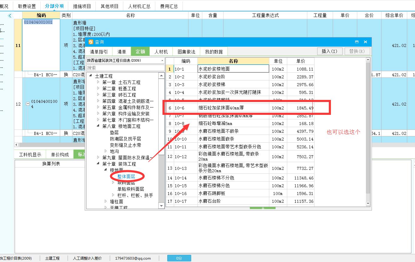Open the 陕西省建筑装饰工程价目表 dropdown
The image size is (415, 262).
coord(162,60)
